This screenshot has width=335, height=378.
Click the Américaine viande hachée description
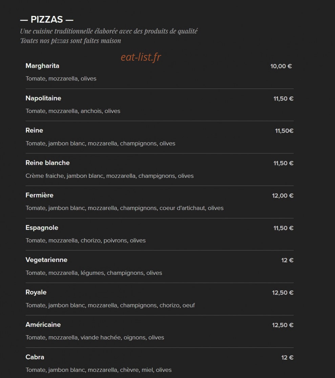click(95, 338)
